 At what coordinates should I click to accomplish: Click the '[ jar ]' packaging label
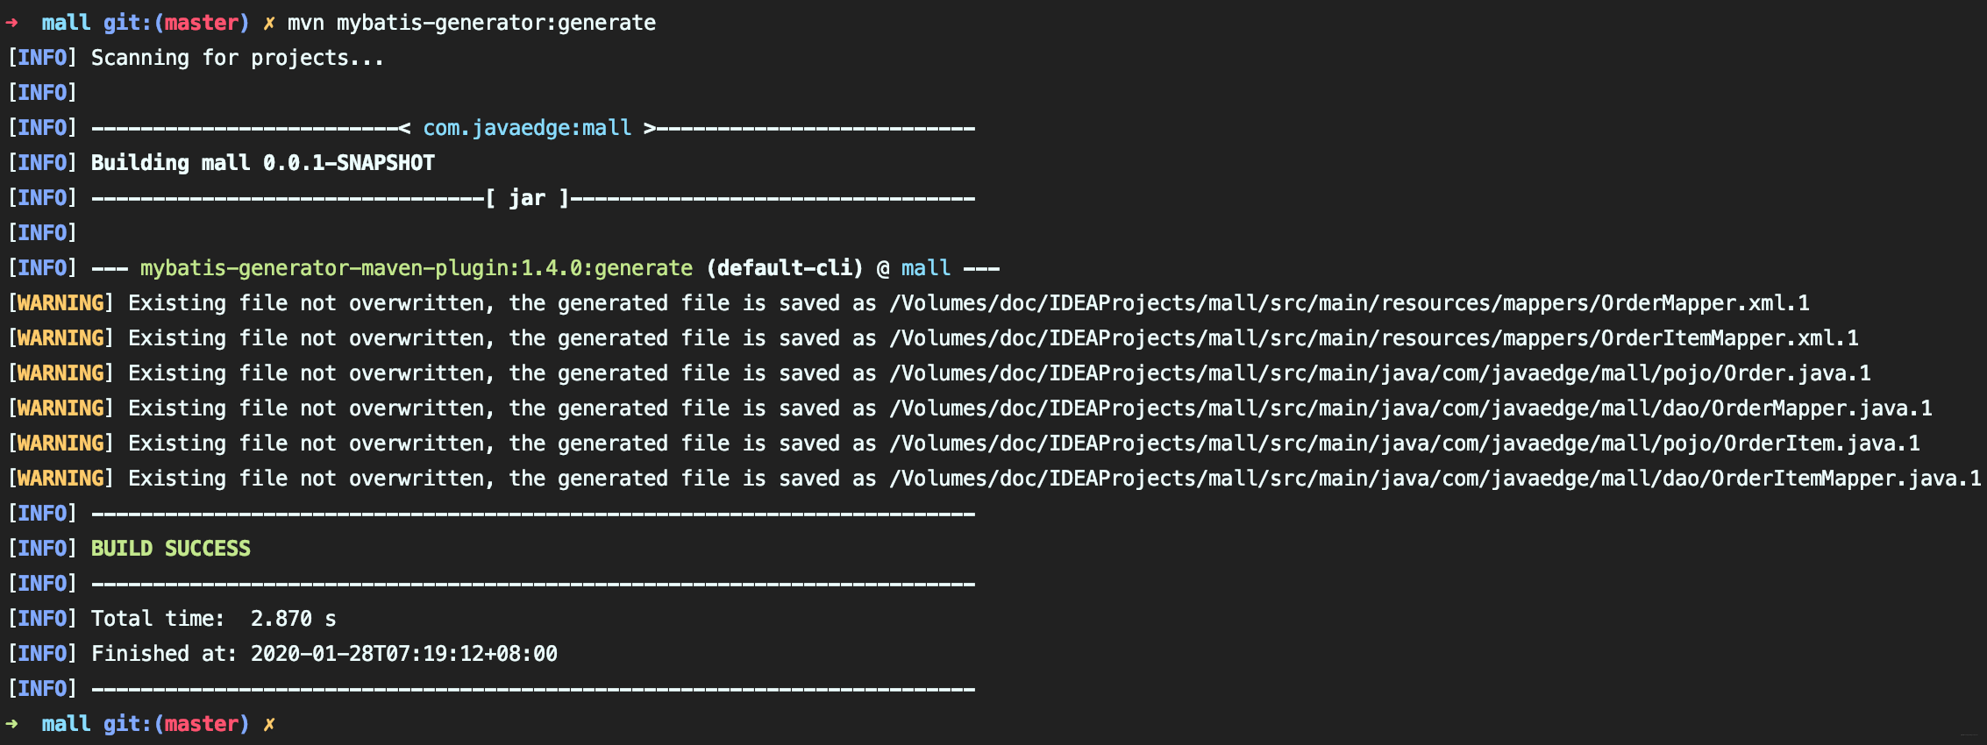click(x=528, y=198)
